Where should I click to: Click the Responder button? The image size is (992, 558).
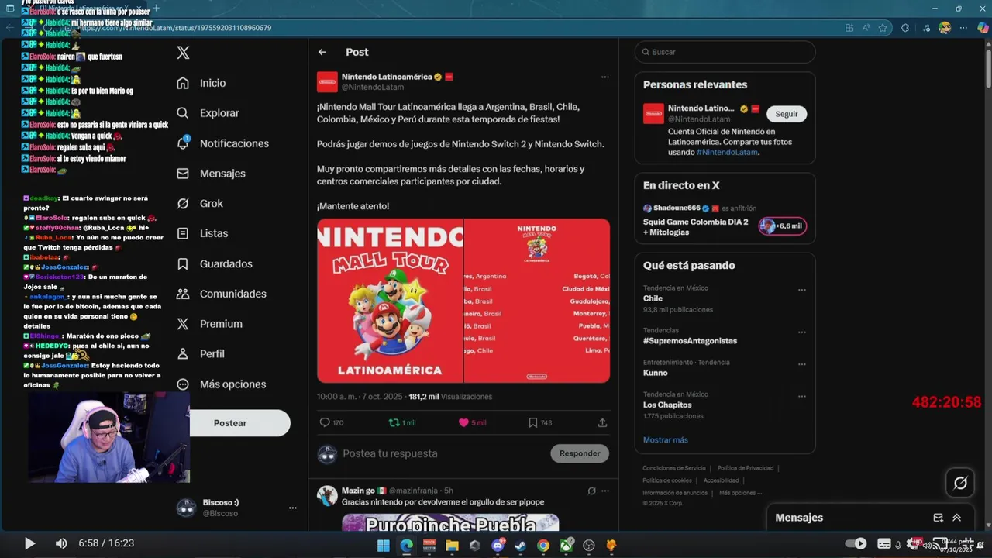point(580,453)
